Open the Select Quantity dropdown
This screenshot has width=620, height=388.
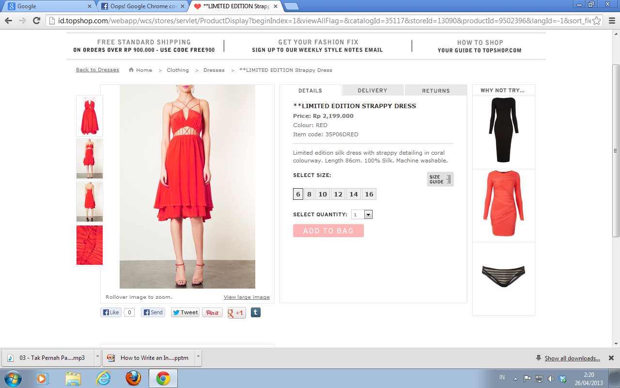pyautogui.click(x=362, y=214)
